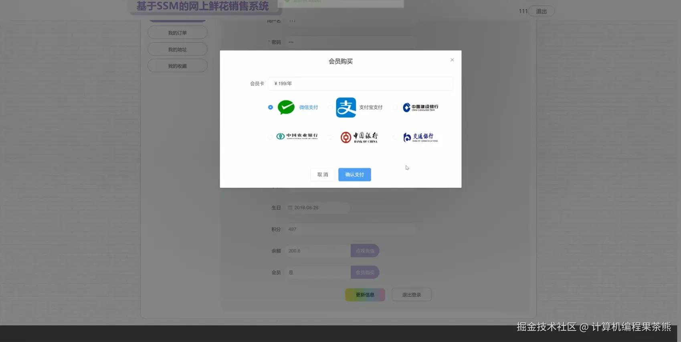
Task: Confirm payment with 确认支付 button
Action: [355, 174]
